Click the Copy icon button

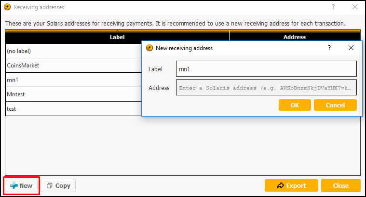pos(49,185)
